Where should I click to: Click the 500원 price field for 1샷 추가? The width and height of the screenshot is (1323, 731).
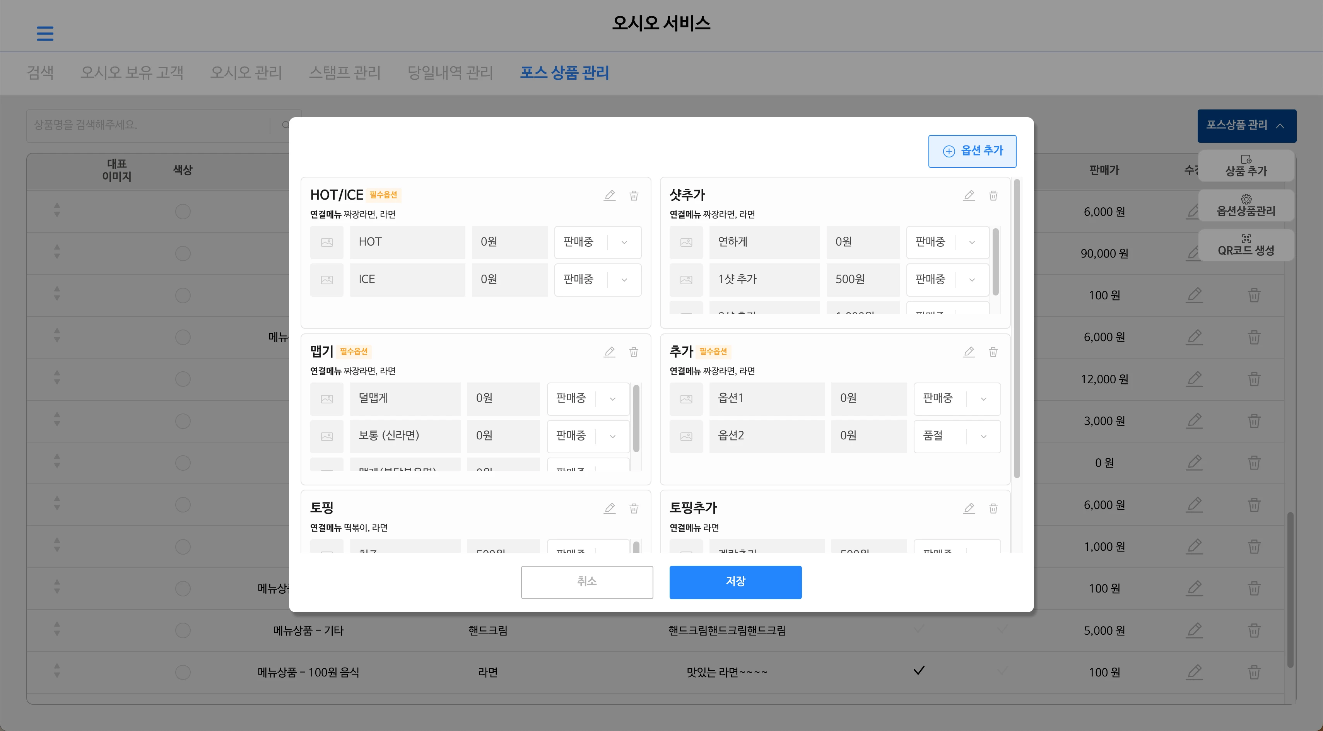coord(863,280)
